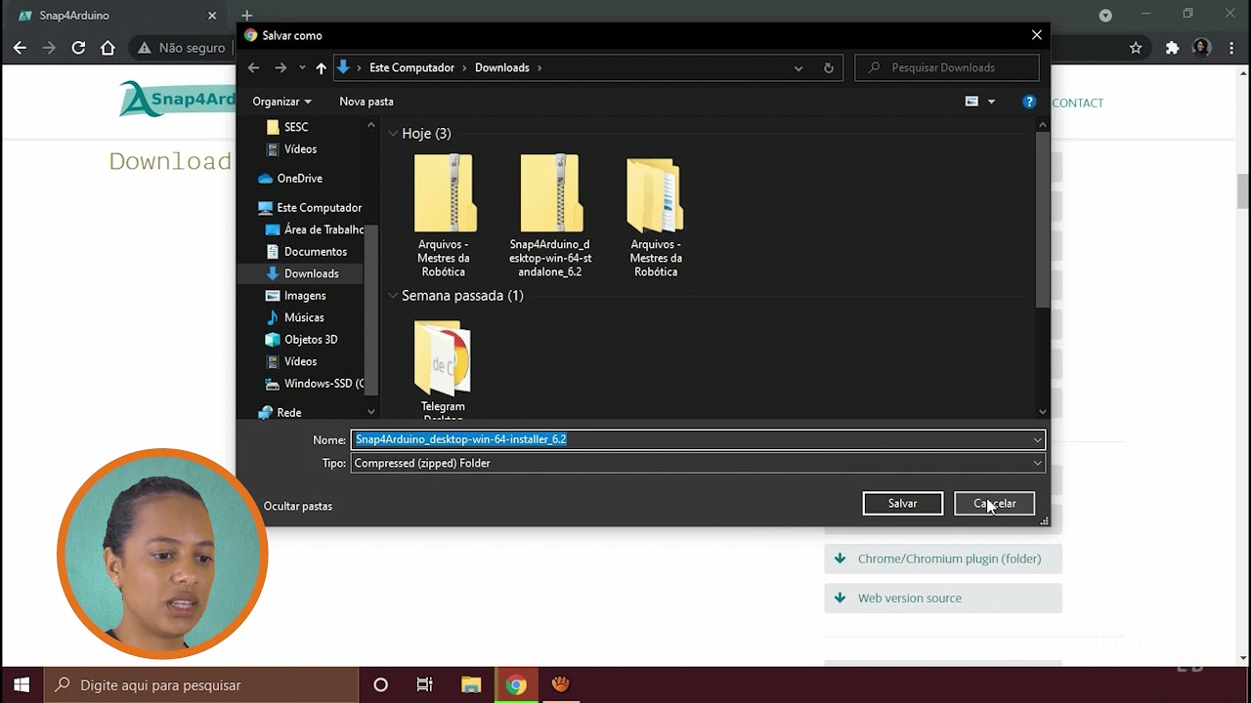The height and width of the screenshot is (703, 1251).
Task: Select SESC folder in navigation pane
Action: [x=287, y=127]
